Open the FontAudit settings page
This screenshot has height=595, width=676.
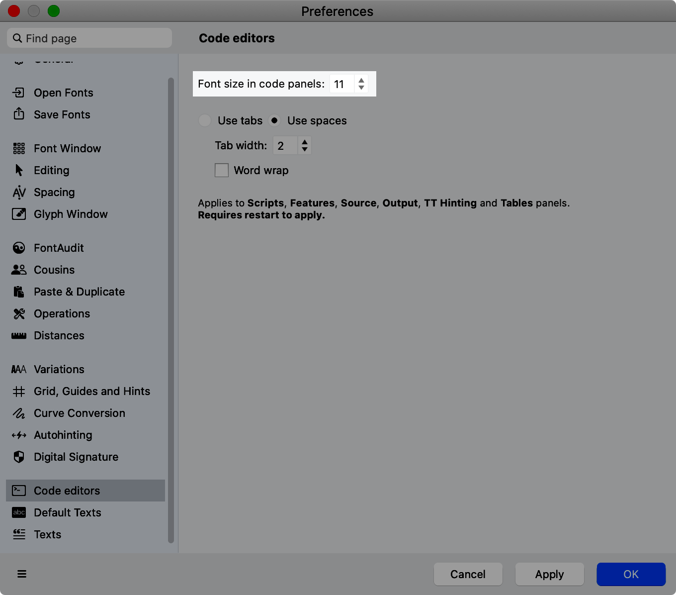[85, 248]
